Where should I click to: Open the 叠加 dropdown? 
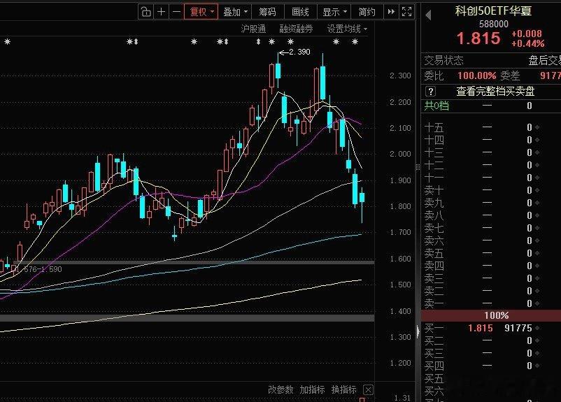235,12
